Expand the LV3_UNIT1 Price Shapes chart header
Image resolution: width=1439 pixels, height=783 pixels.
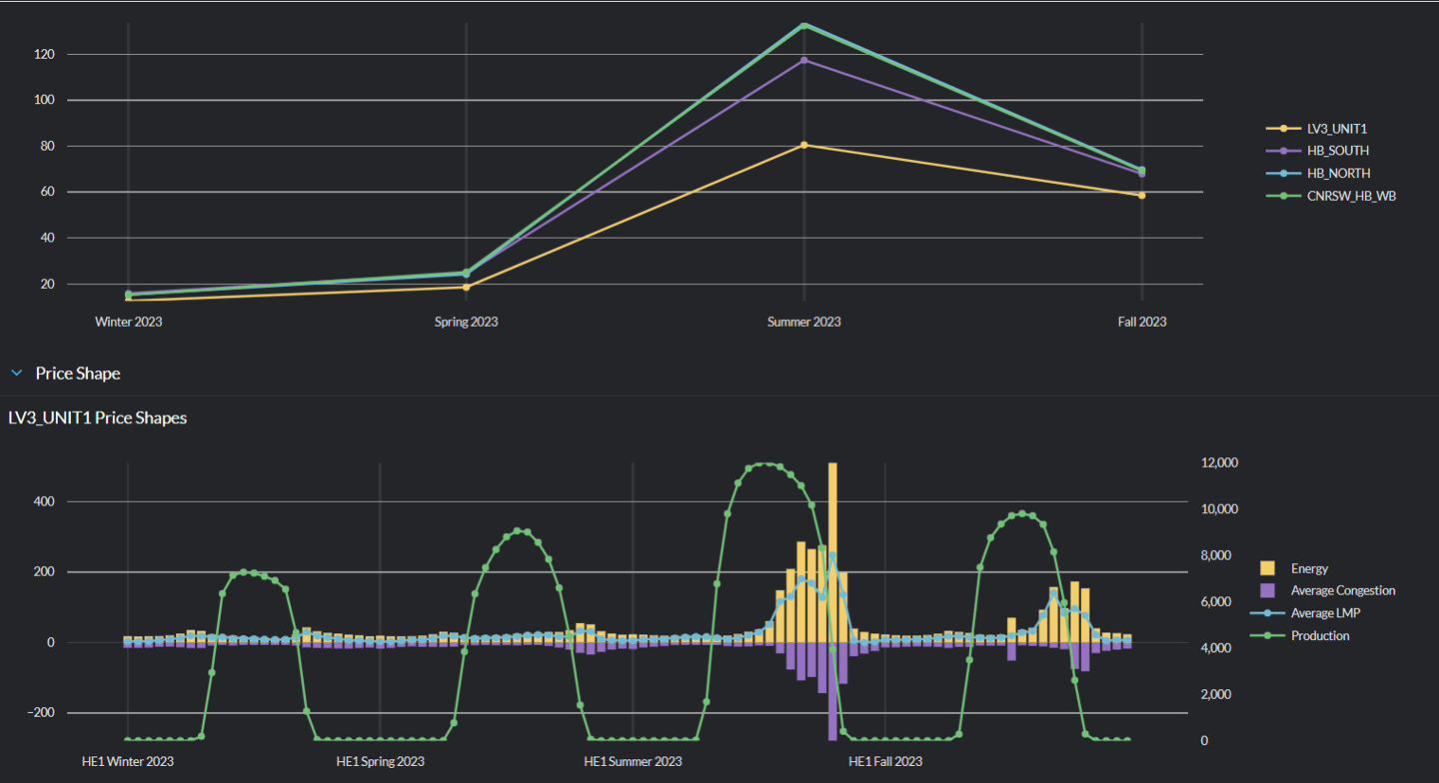pyautogui.click(x=96, y=417)
